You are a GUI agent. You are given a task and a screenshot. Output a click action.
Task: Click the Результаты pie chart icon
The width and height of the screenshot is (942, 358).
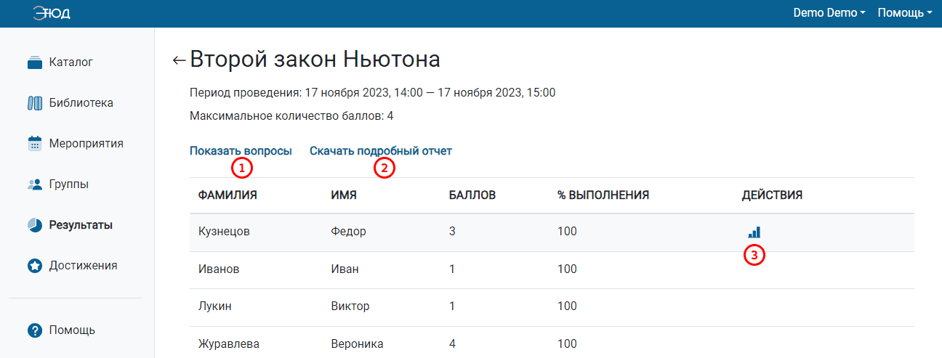[35, 225]
